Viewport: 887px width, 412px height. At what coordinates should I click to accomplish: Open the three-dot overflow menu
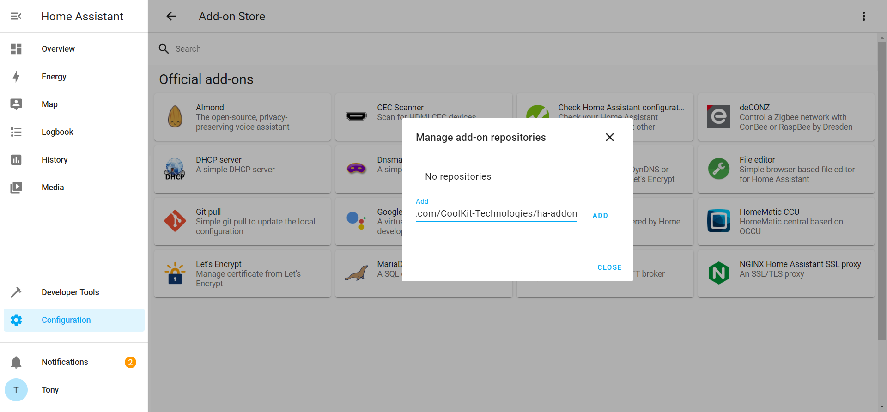[x=863, y=16]
